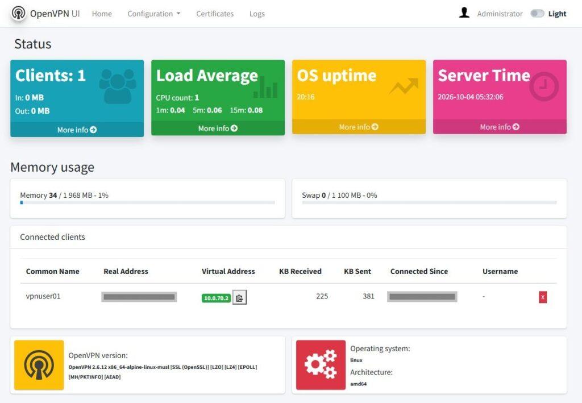
Task: Click the OpenVPN UI brand title
Action: (x=55, y=14)
